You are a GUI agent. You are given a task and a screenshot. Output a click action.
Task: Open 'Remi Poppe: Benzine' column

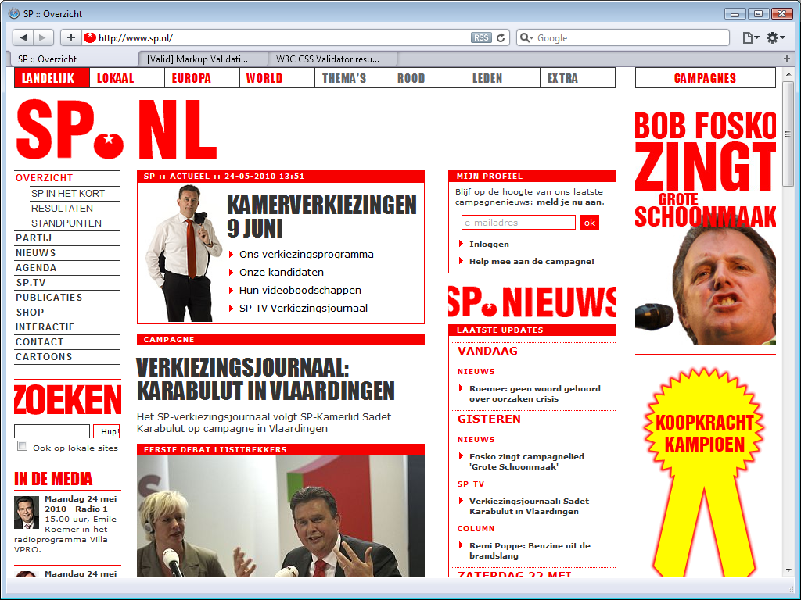[530, 551]
